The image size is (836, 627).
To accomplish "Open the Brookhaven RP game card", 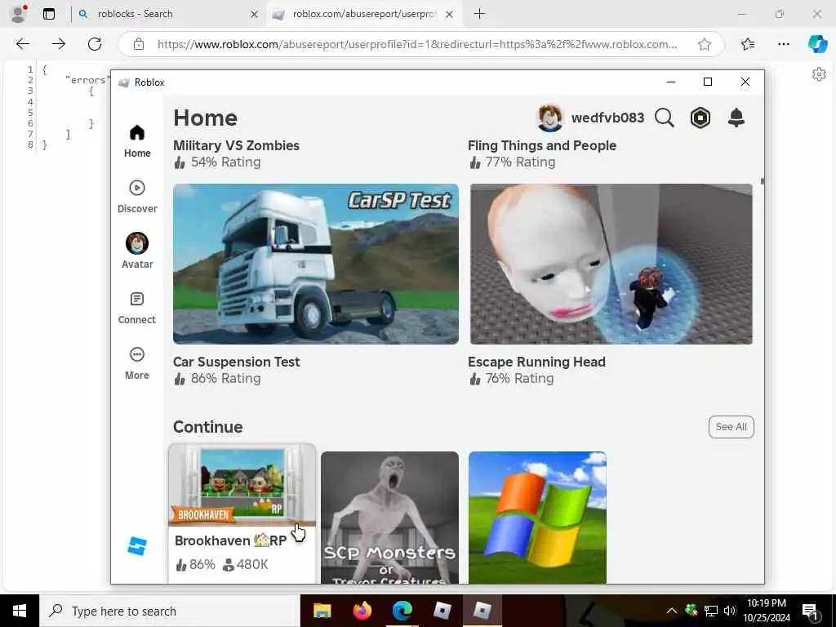I will click(242, 513).
